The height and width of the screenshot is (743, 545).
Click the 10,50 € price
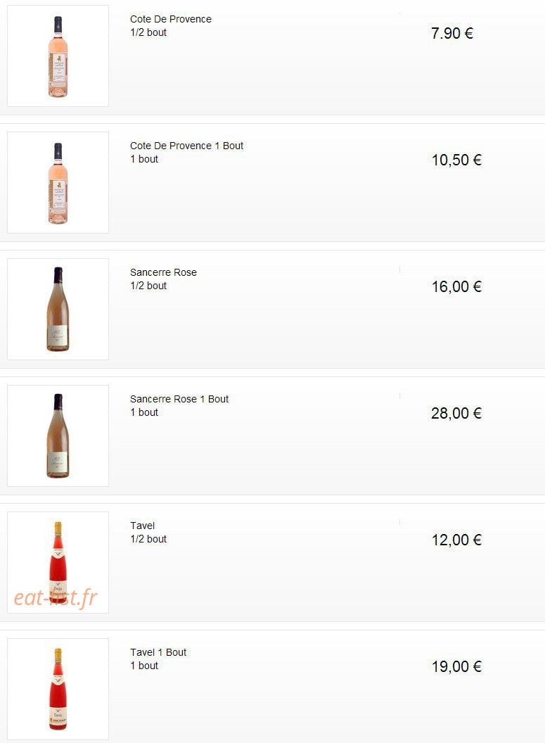456,160
